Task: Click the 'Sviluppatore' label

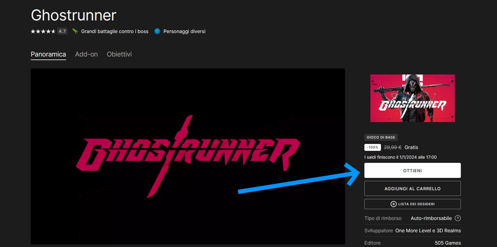Action: [379, 230]
